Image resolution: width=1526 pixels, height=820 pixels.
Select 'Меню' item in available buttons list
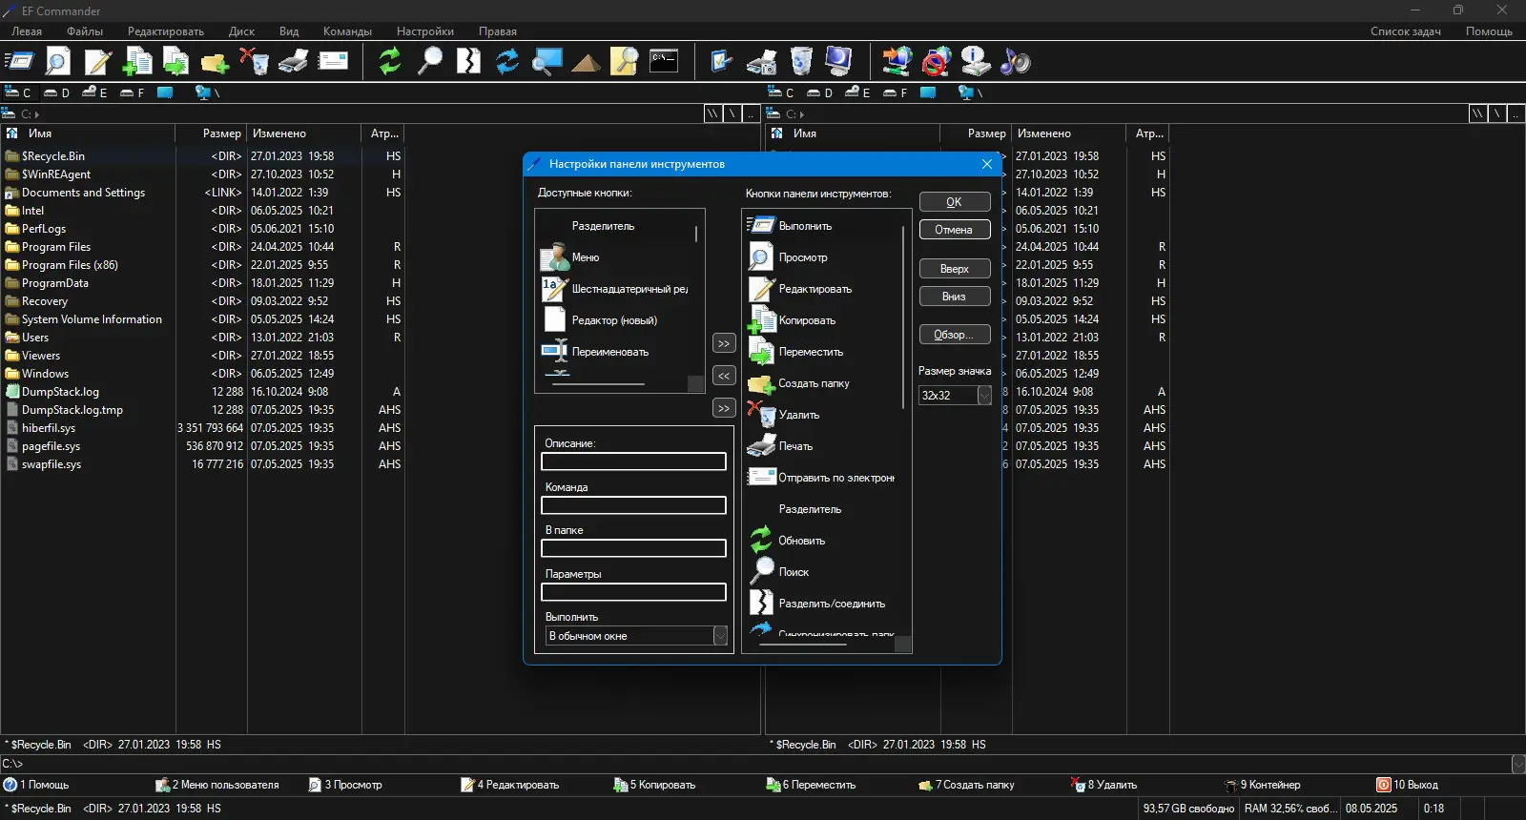pos(585,257)
